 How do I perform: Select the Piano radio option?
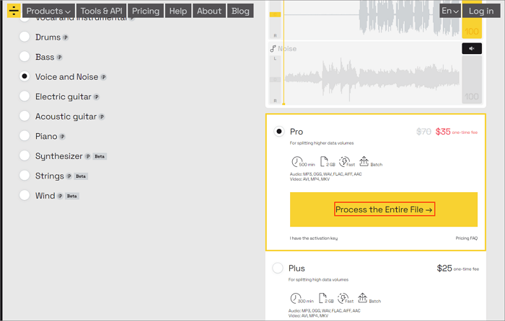(x=25, y=136)
